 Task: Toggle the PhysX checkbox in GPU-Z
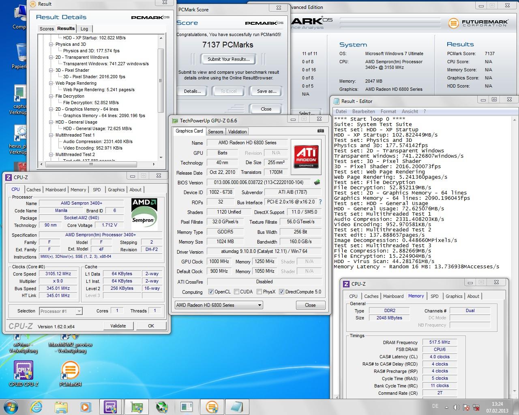click(x=259, y=292)
